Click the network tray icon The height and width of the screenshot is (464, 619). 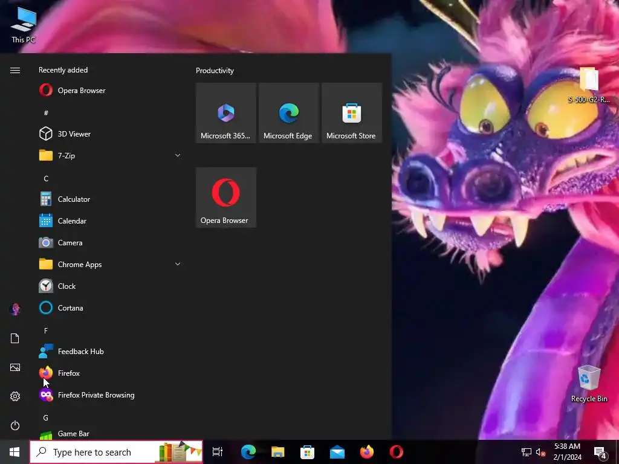[527, 452]
